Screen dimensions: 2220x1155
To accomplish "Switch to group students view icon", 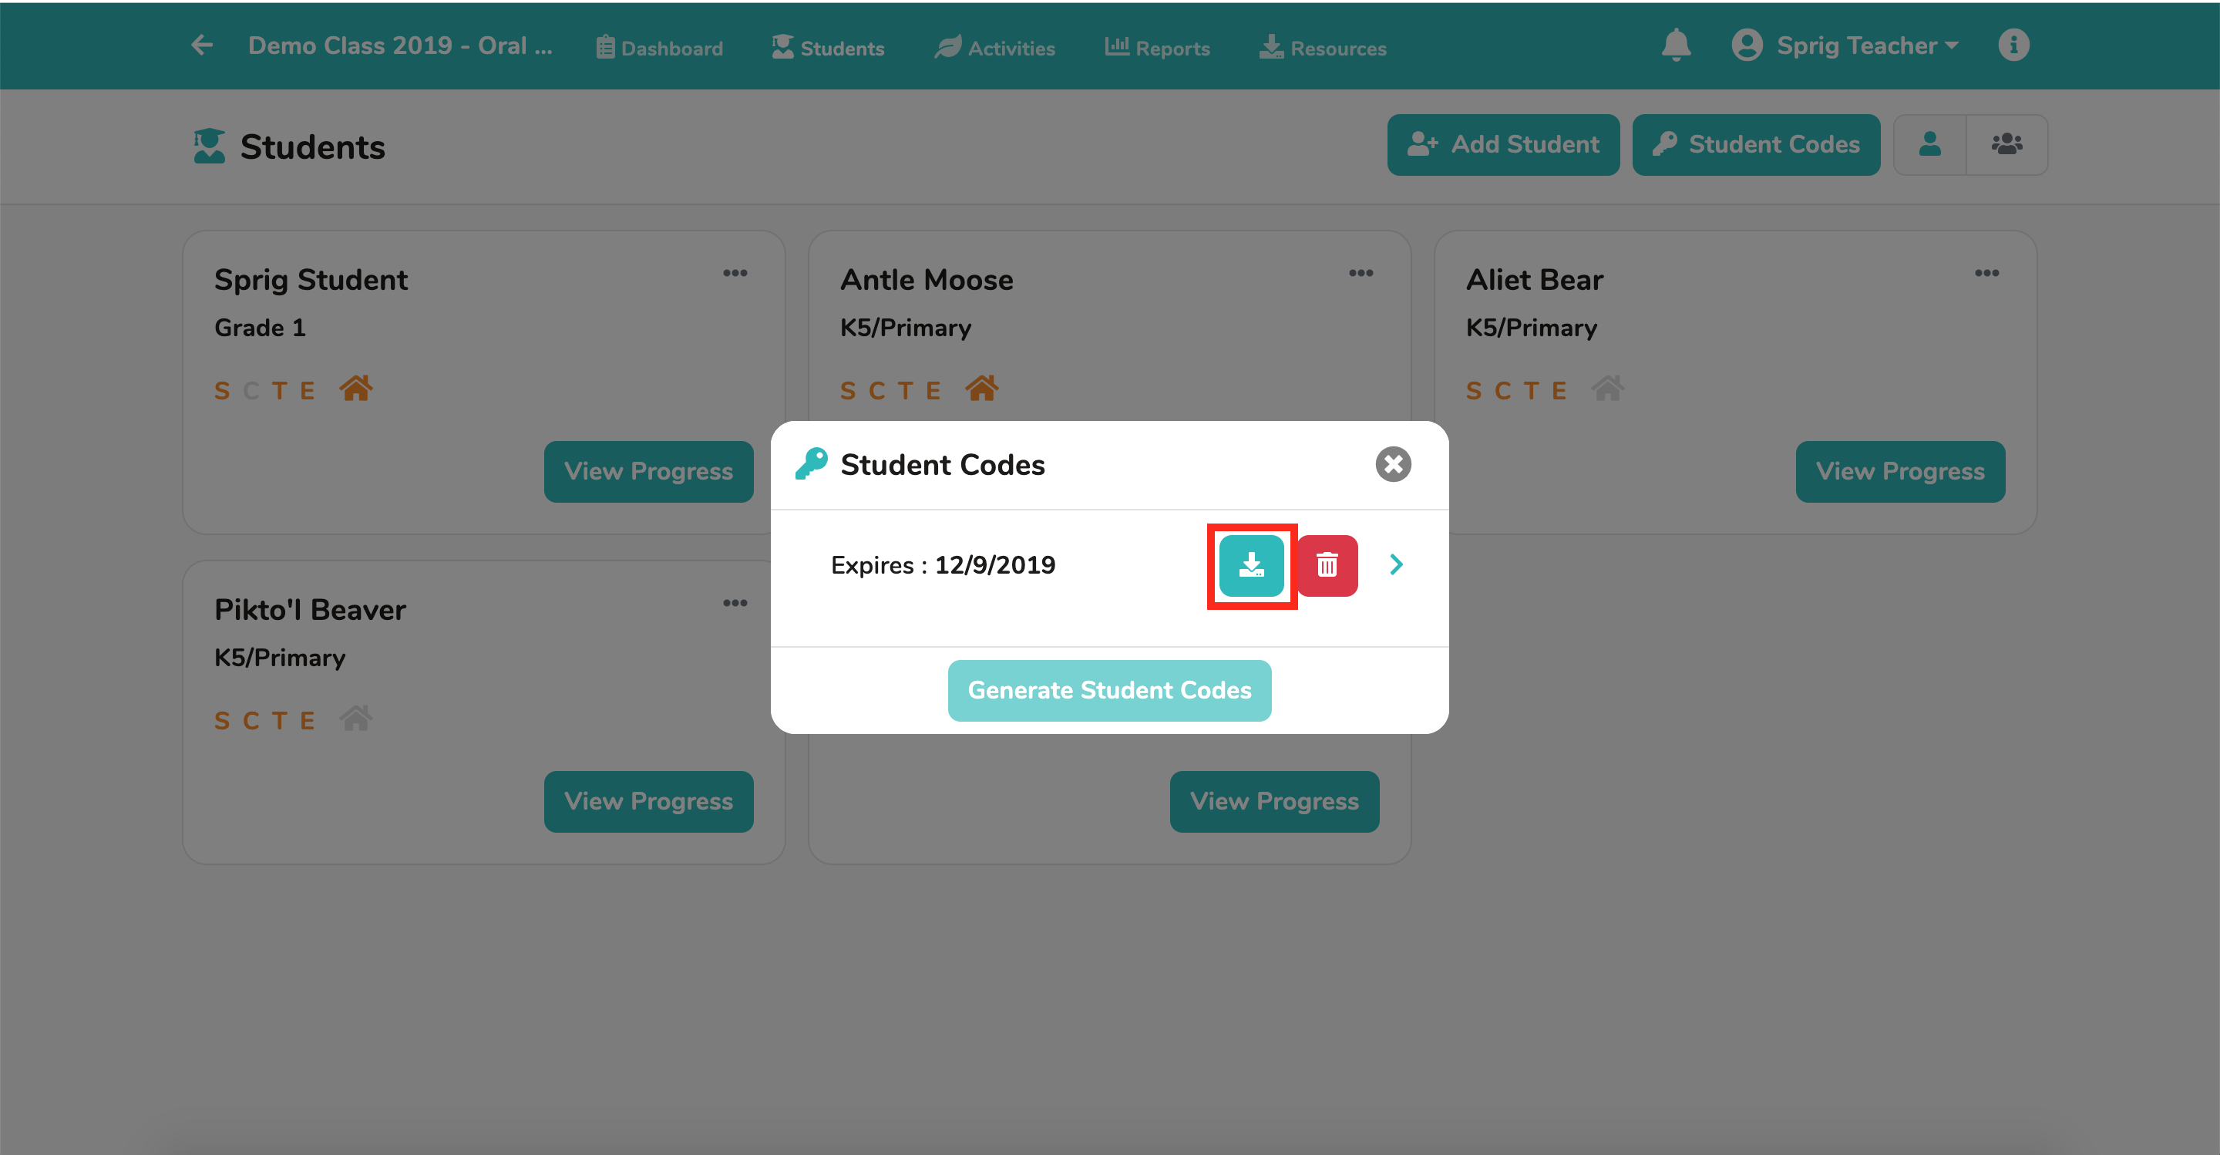I will pos(2006,144).
